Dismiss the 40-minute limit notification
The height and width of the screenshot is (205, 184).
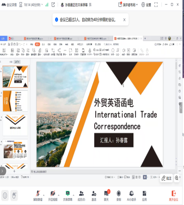point(124,20)
